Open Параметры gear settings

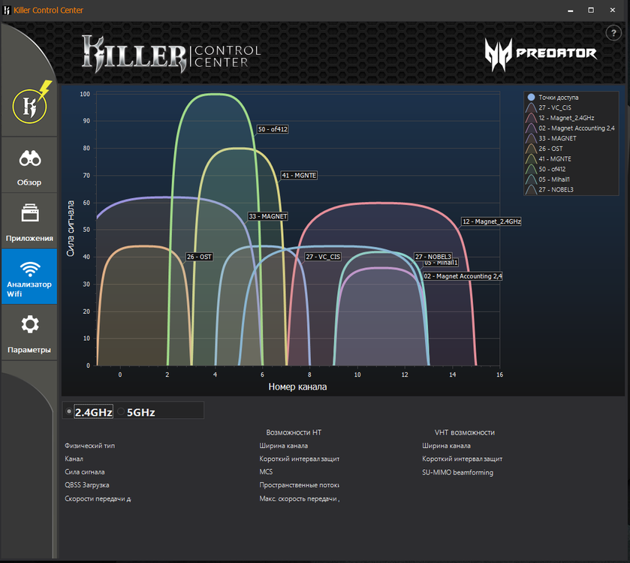tap(29, 333)
